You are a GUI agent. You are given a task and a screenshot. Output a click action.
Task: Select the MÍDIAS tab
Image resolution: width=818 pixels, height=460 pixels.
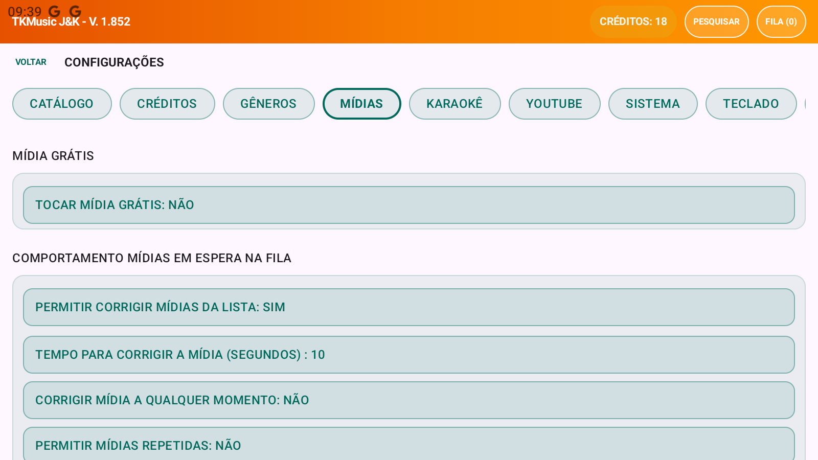pos(361,104)
